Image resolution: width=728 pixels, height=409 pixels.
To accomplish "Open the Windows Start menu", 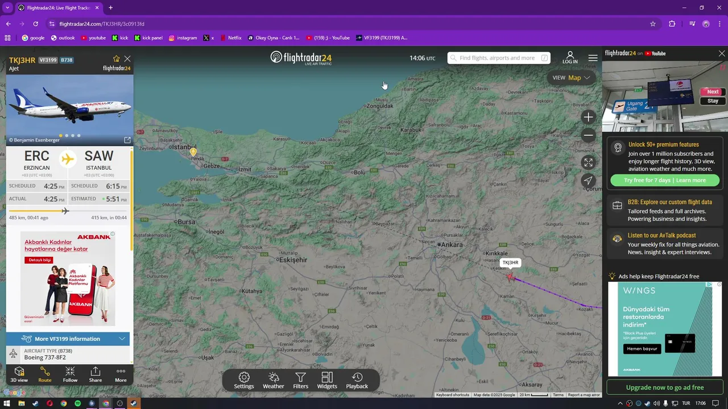I will [7, 403].
